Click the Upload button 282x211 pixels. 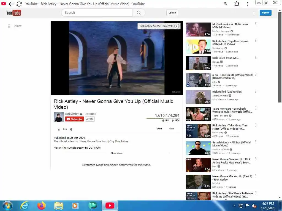(172, 13)
